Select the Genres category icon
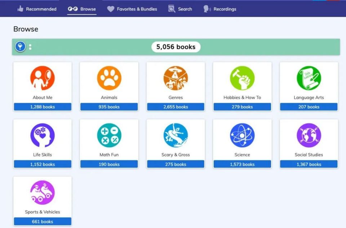This screenshot has width=346, height=228. [176, 78]
